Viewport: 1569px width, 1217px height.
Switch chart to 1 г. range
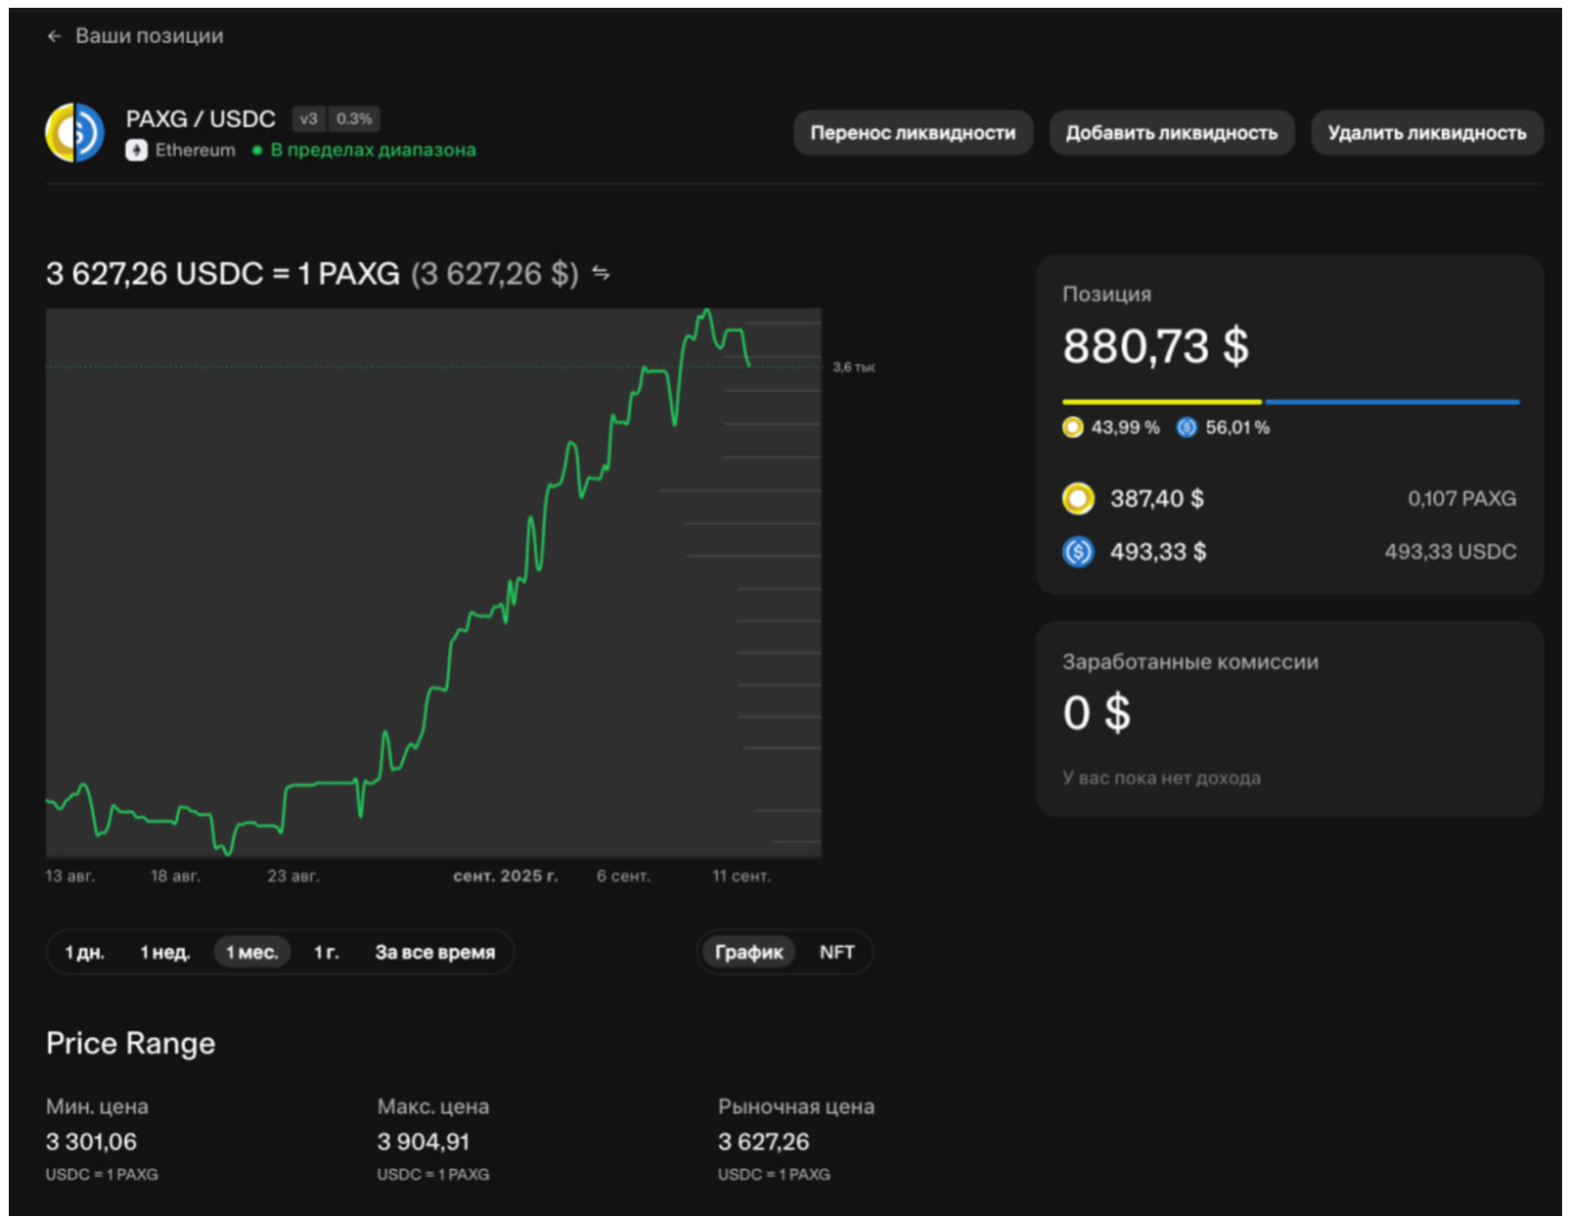tap(326, 952)
